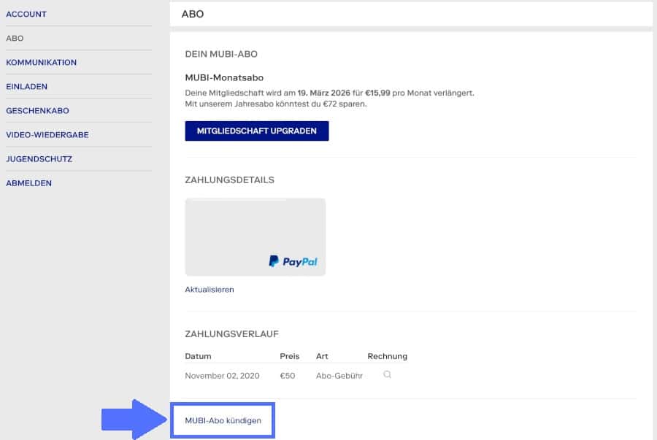Select Abo in the sidebar menu

(15, 38)
